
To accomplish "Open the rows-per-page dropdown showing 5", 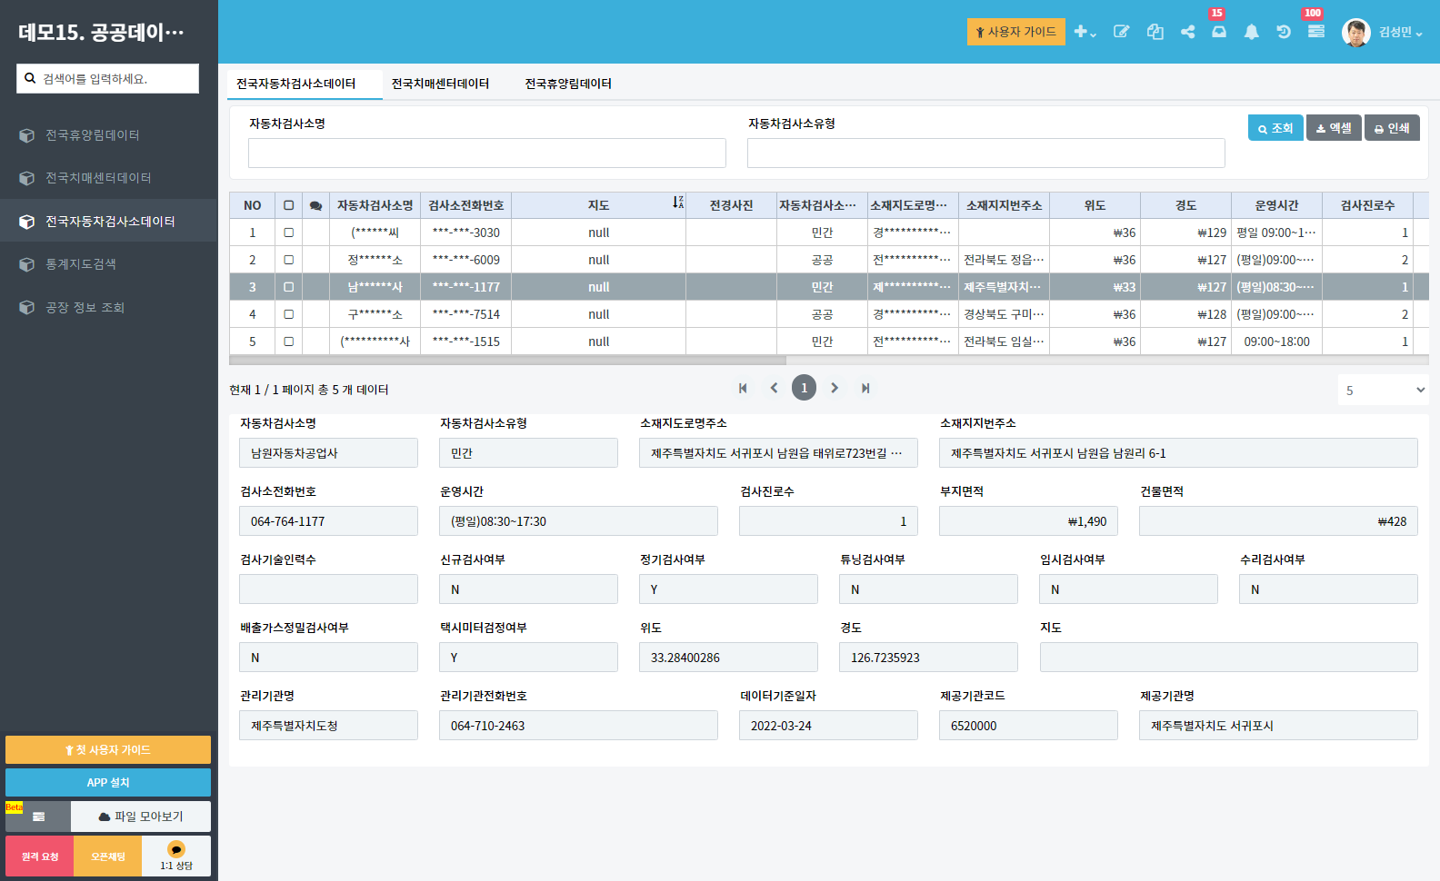I will click(1383, 390).
